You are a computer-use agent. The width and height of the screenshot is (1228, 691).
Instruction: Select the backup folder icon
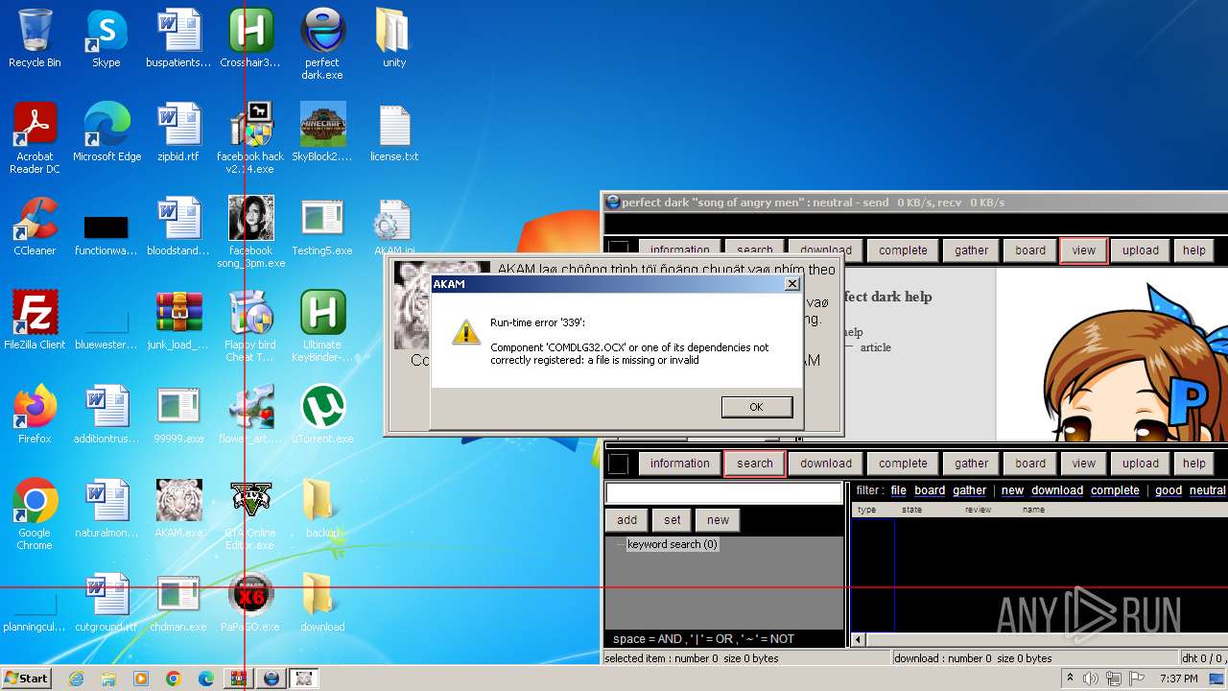[322, 510]
